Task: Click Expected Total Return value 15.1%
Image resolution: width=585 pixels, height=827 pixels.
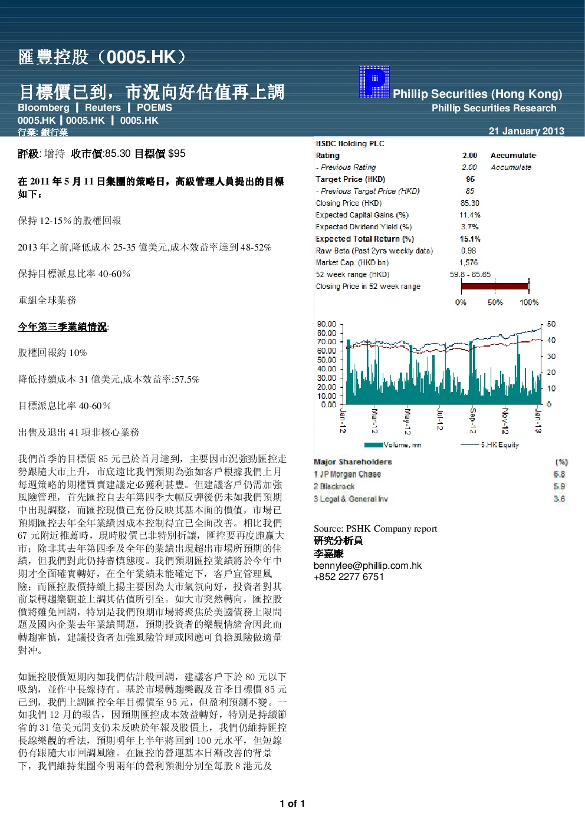Action: click(x=470, y=239)
